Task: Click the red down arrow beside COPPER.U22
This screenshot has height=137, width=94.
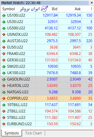Action: tap(4, 98)
